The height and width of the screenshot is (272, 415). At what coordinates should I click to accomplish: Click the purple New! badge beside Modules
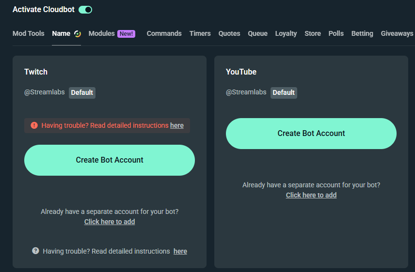[126, 34]
